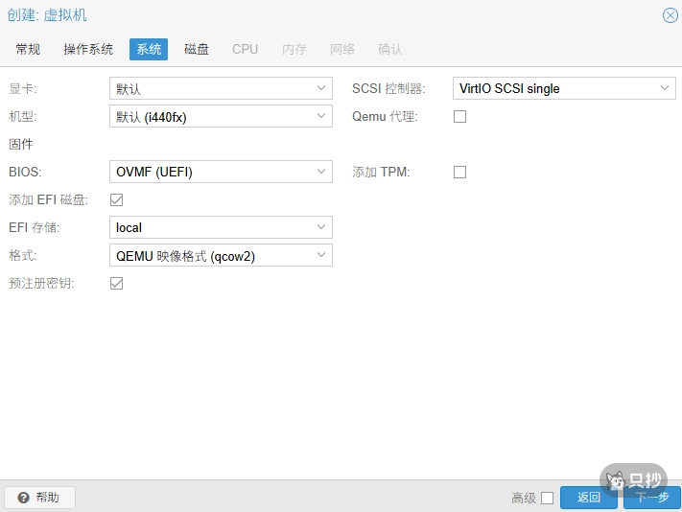
Task: Expand the 机型 dropdown
Action: pyautogui.click(x=321, y=117)
